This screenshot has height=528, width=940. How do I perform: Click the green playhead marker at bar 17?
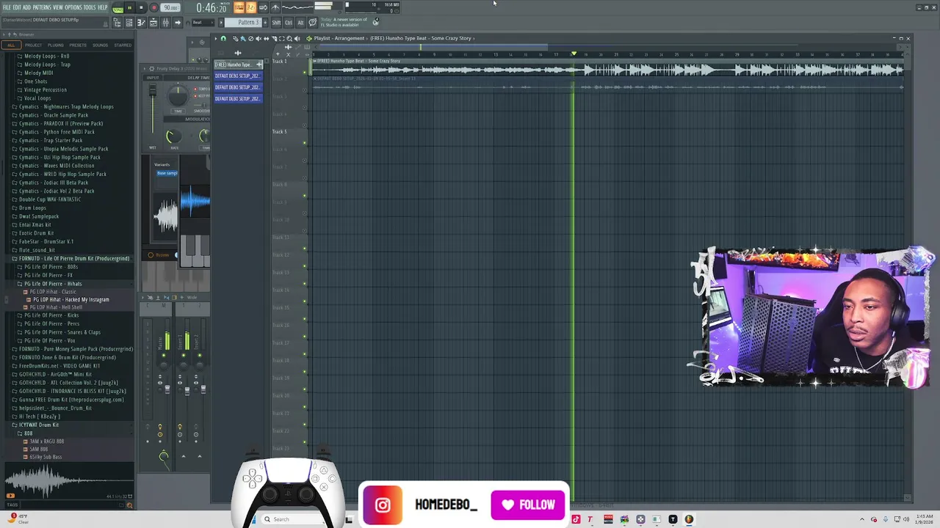coord(574,54)
